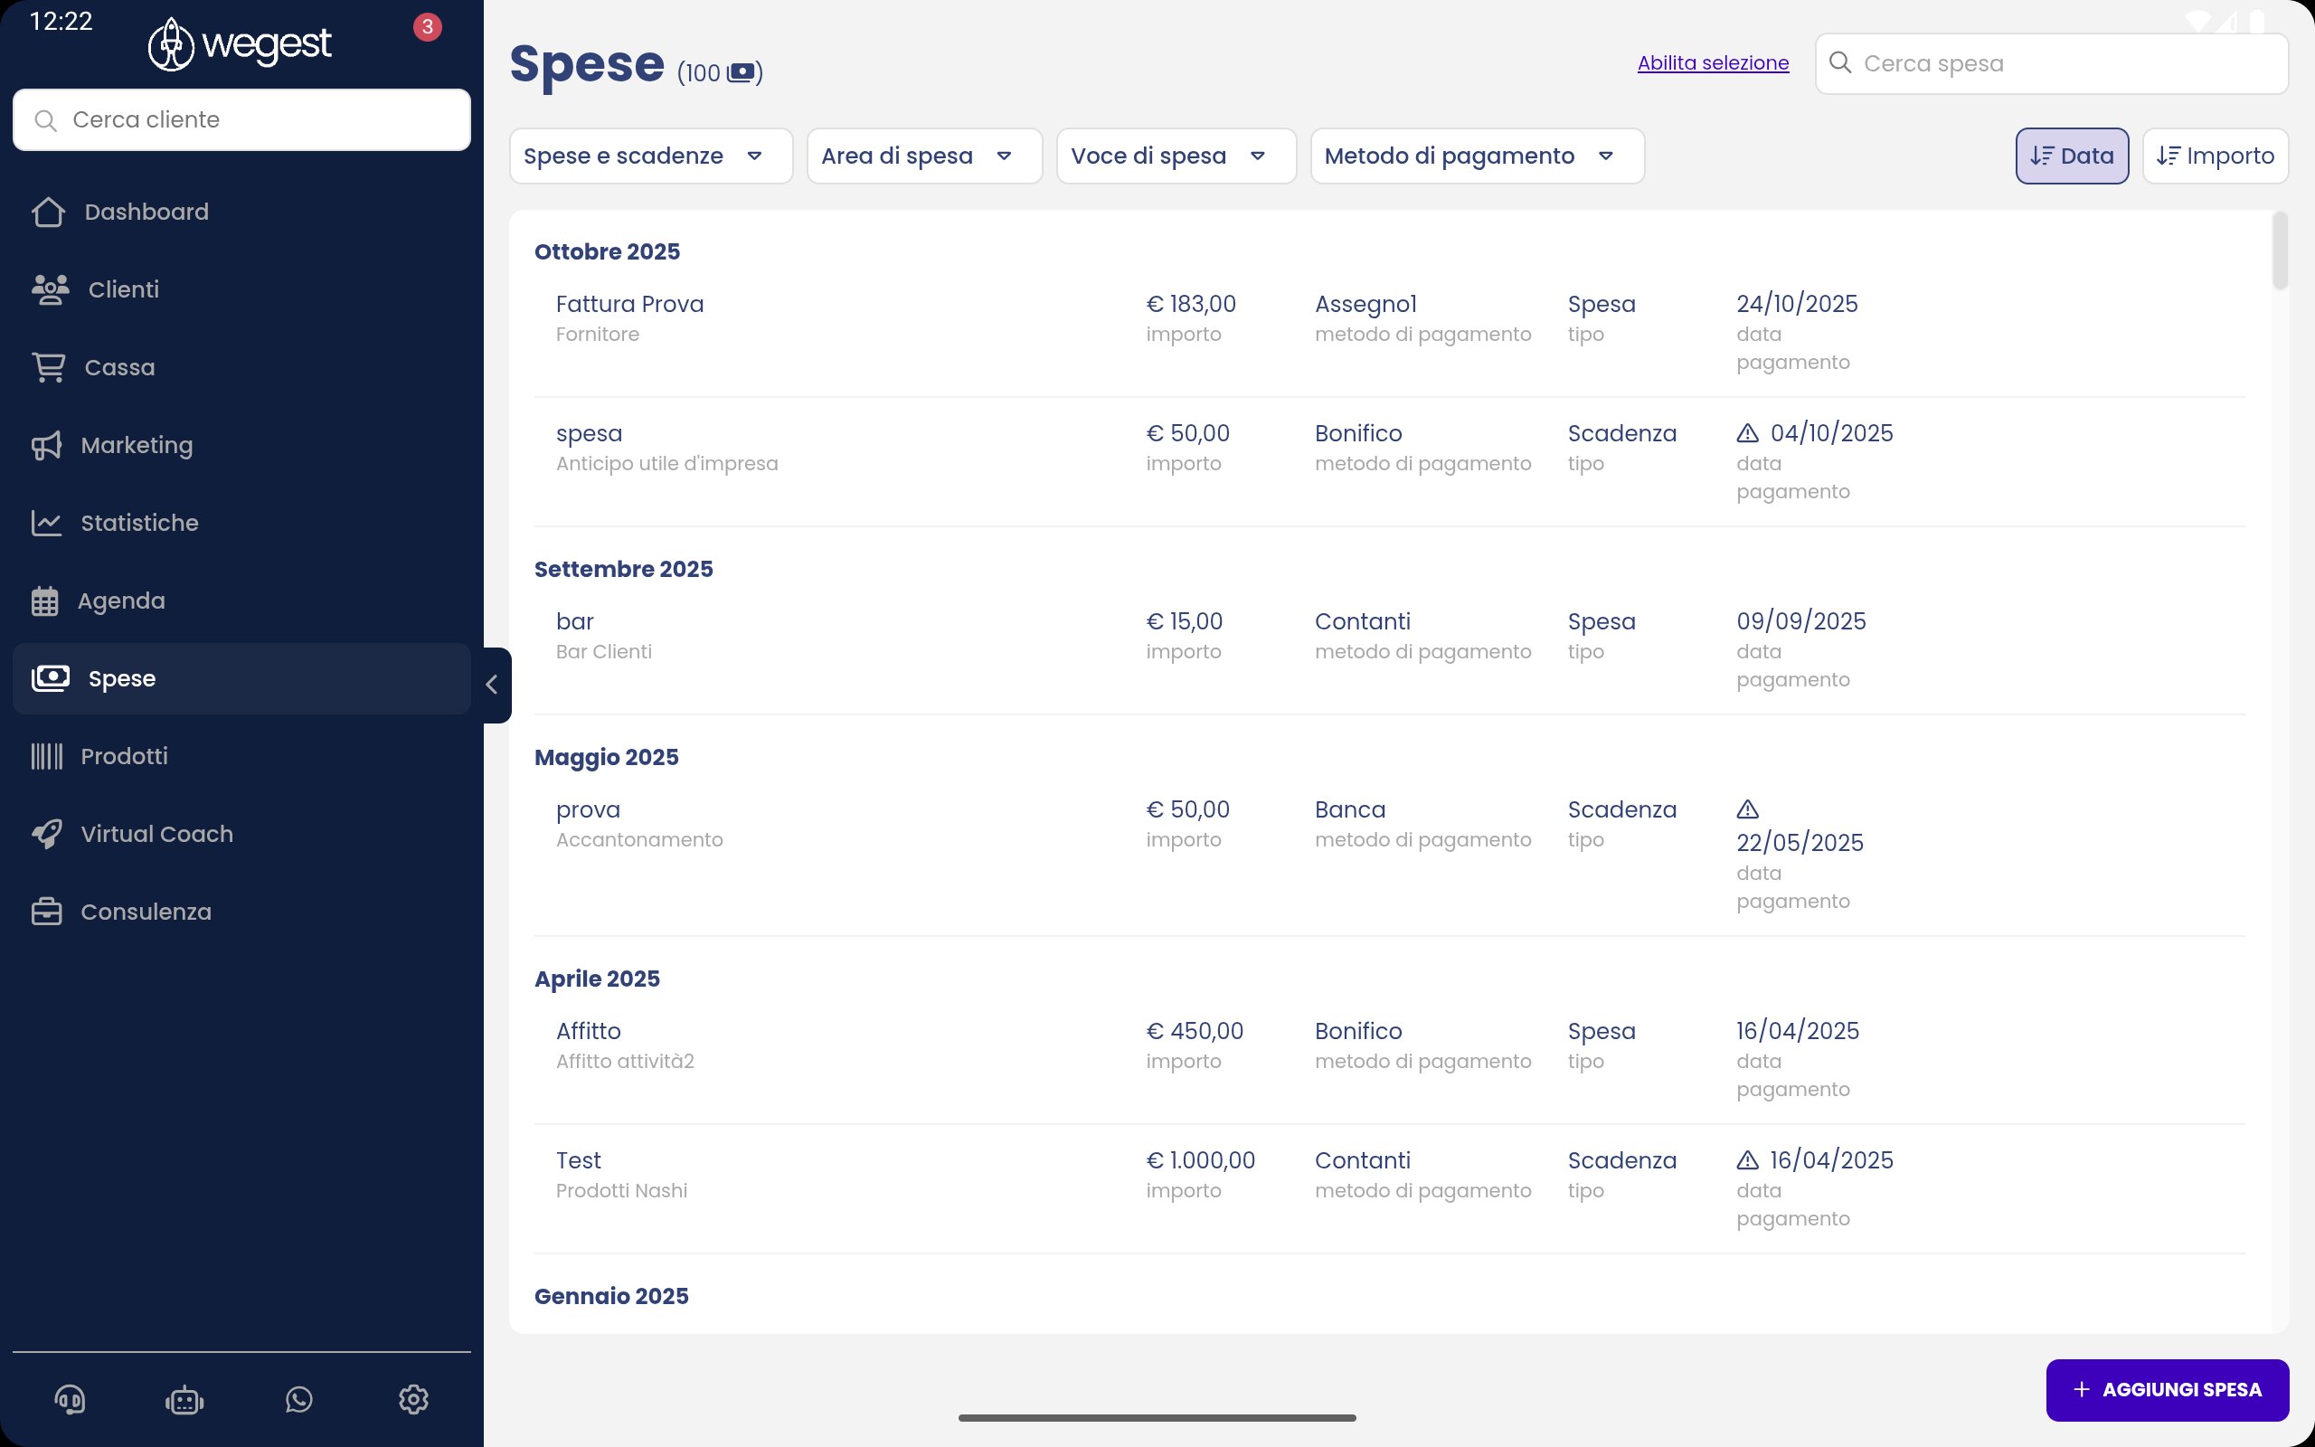Collapse the sidebar with the chevron handle

[x=493, y=685]
